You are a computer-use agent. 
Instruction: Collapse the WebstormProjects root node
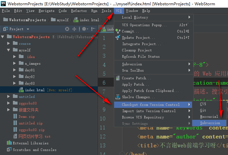click(x=3, y=37)
